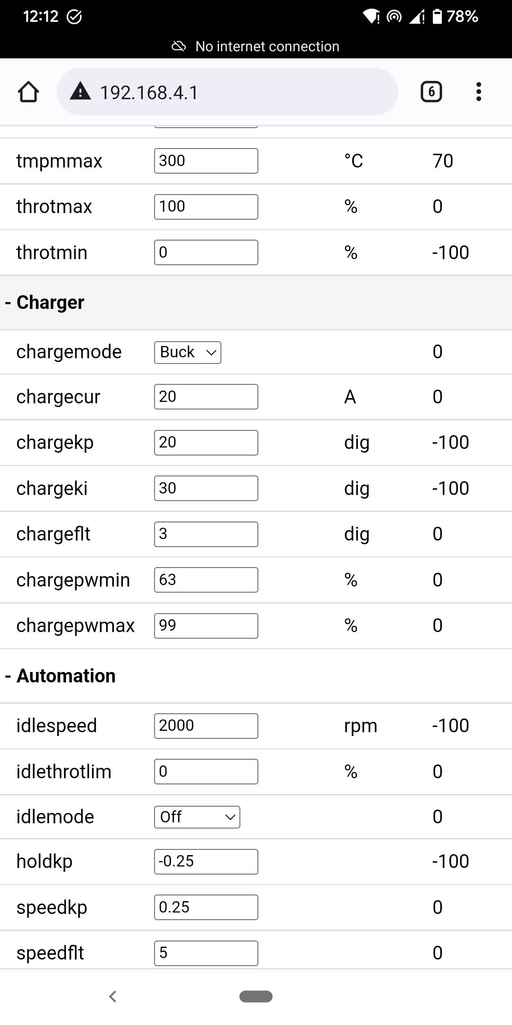Screen dimensions: 512x1025
Task: Tap the not-secure warning triangle icon
Action: [x=80, y=92]
